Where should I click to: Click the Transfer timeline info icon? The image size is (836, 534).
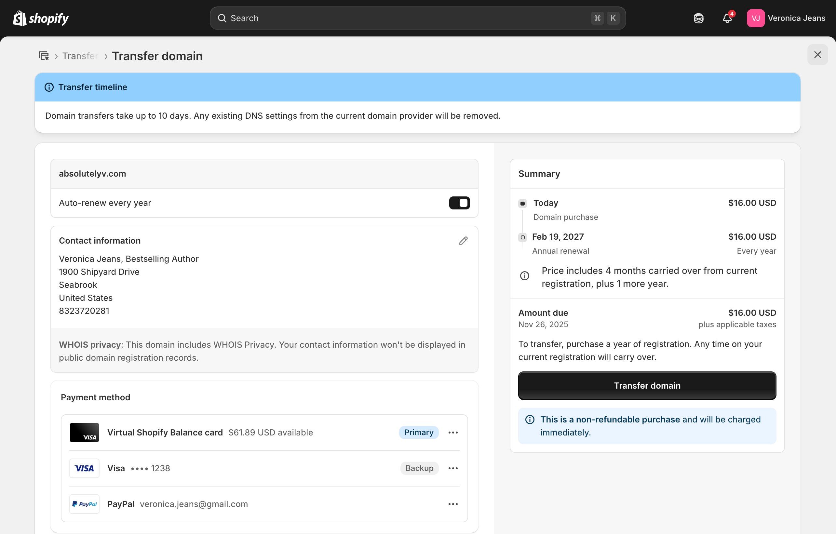[x=49, y=87]
